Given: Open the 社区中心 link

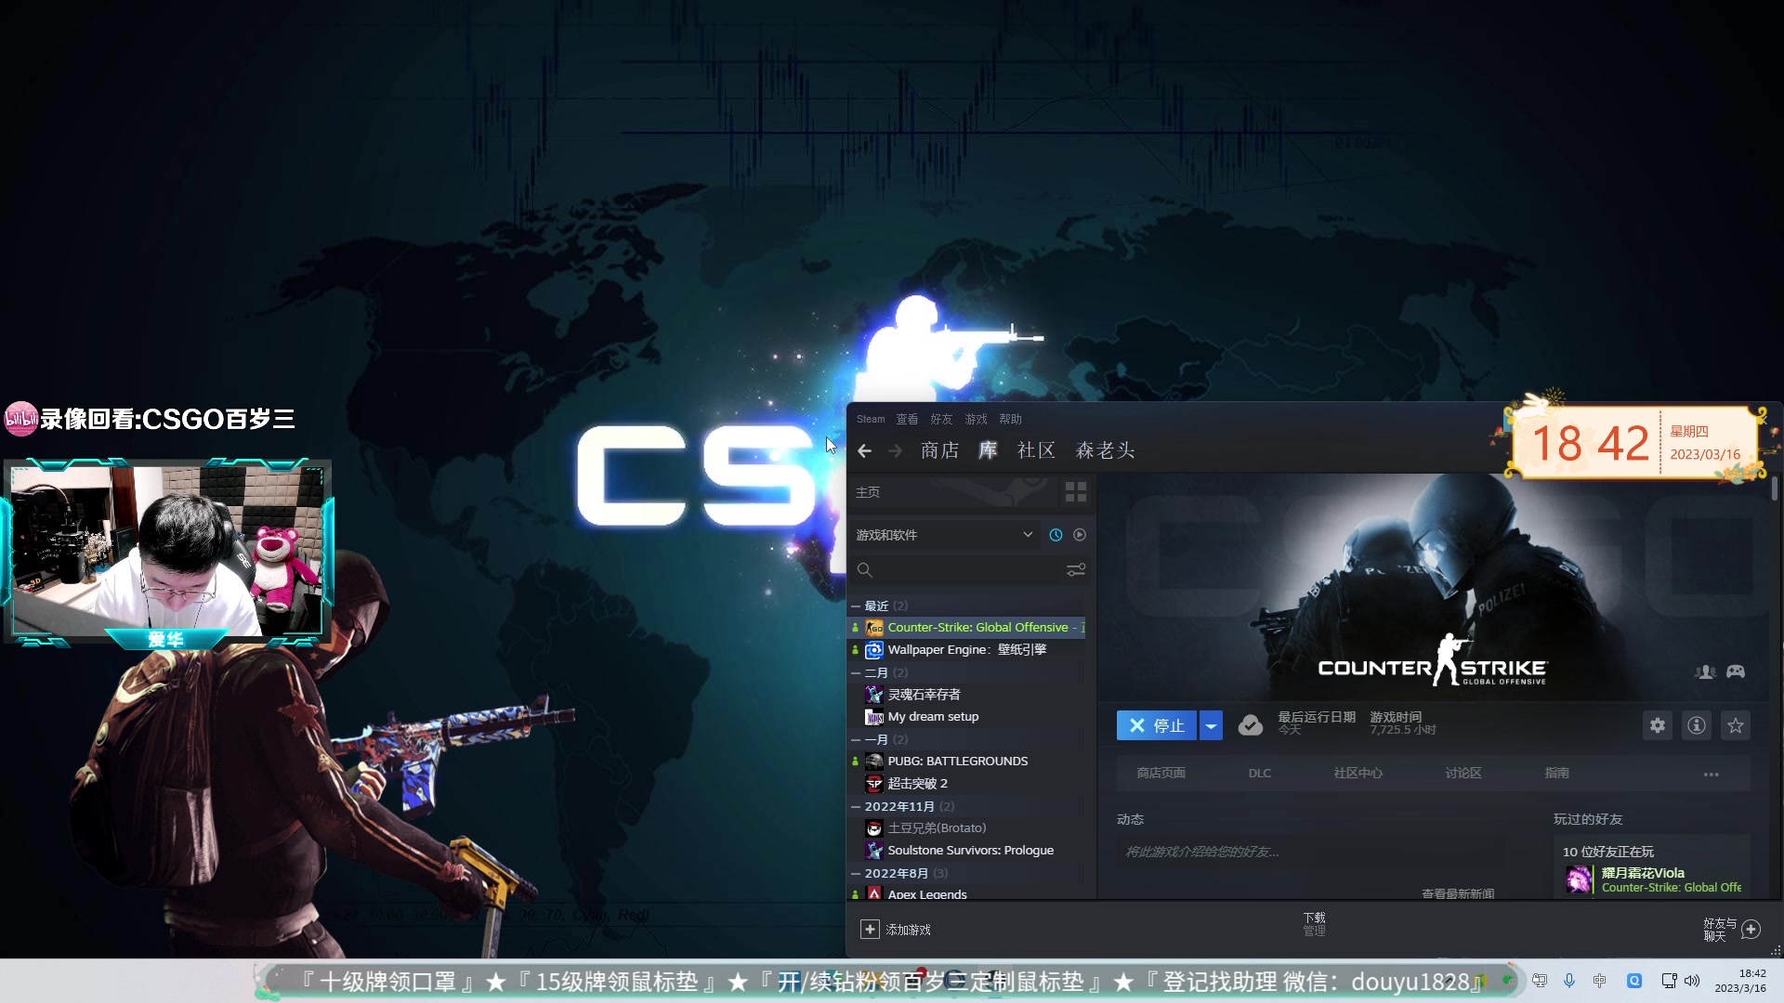Looking at the screenshot, I should click(x=1358, y=773).
